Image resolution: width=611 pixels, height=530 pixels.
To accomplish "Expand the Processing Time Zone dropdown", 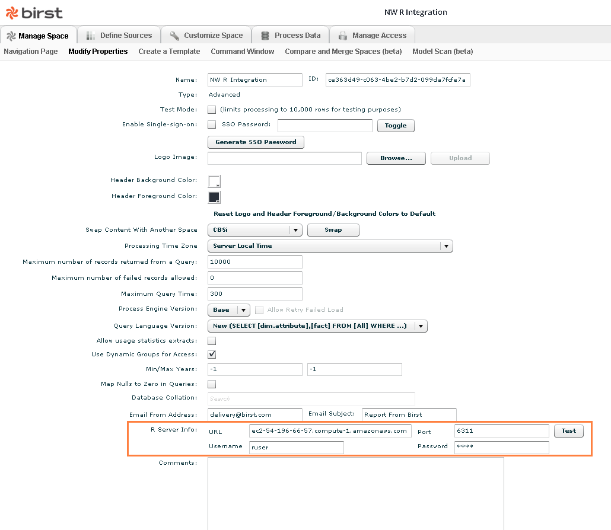I will point(330,246).
